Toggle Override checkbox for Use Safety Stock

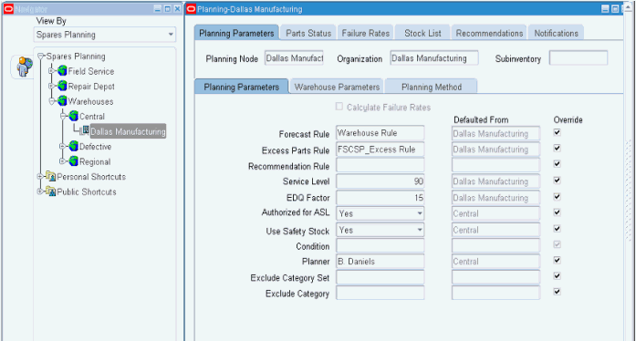[x=557, y=229]
